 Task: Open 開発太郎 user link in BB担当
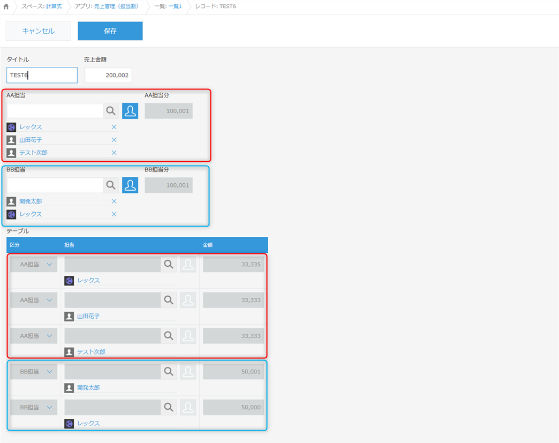click(31, 201)
